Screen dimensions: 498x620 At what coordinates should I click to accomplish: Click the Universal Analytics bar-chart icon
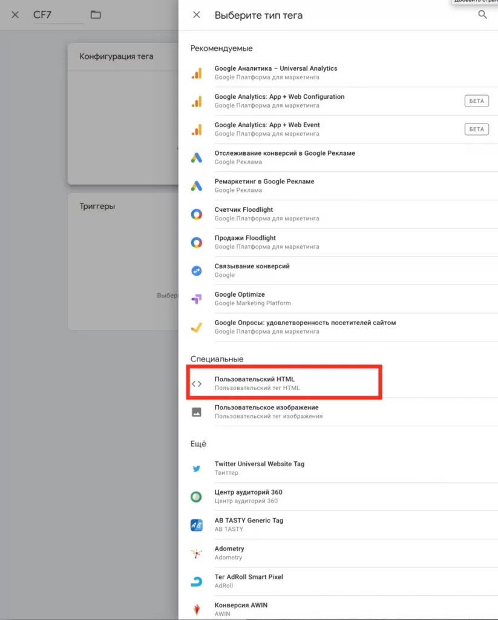tap(197, 73)
